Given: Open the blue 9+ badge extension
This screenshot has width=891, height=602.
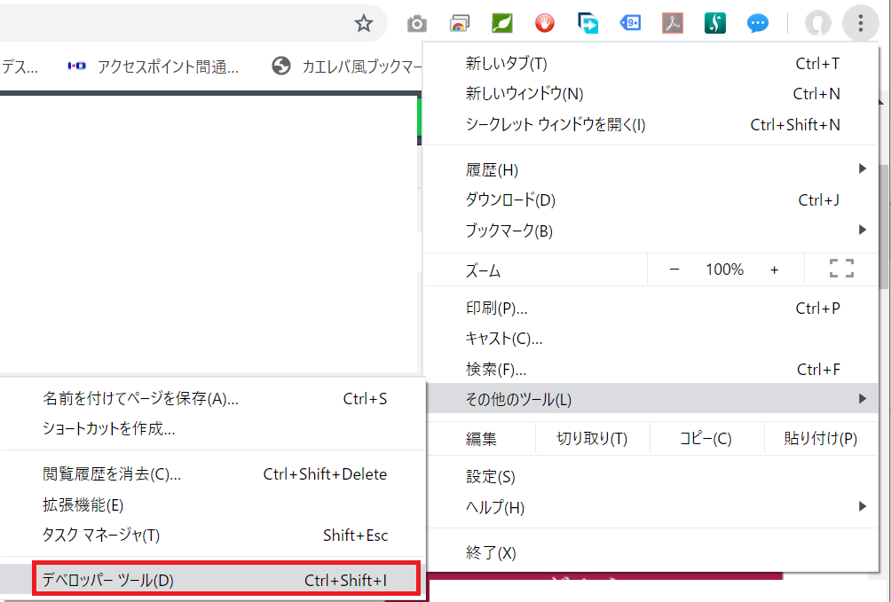Looking at the screenshot, I should pyautogui.click(x=629, y=23).
